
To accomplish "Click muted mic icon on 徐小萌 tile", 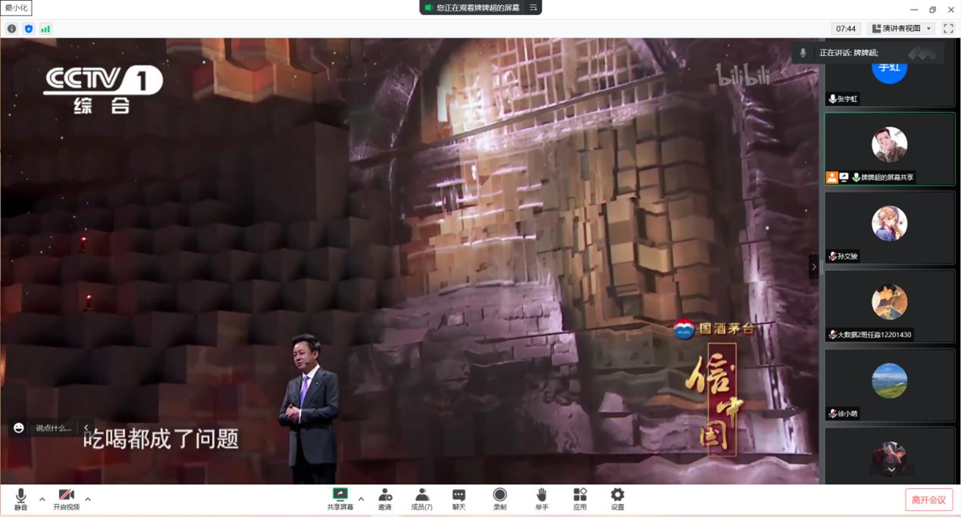I will pos(832,414).
